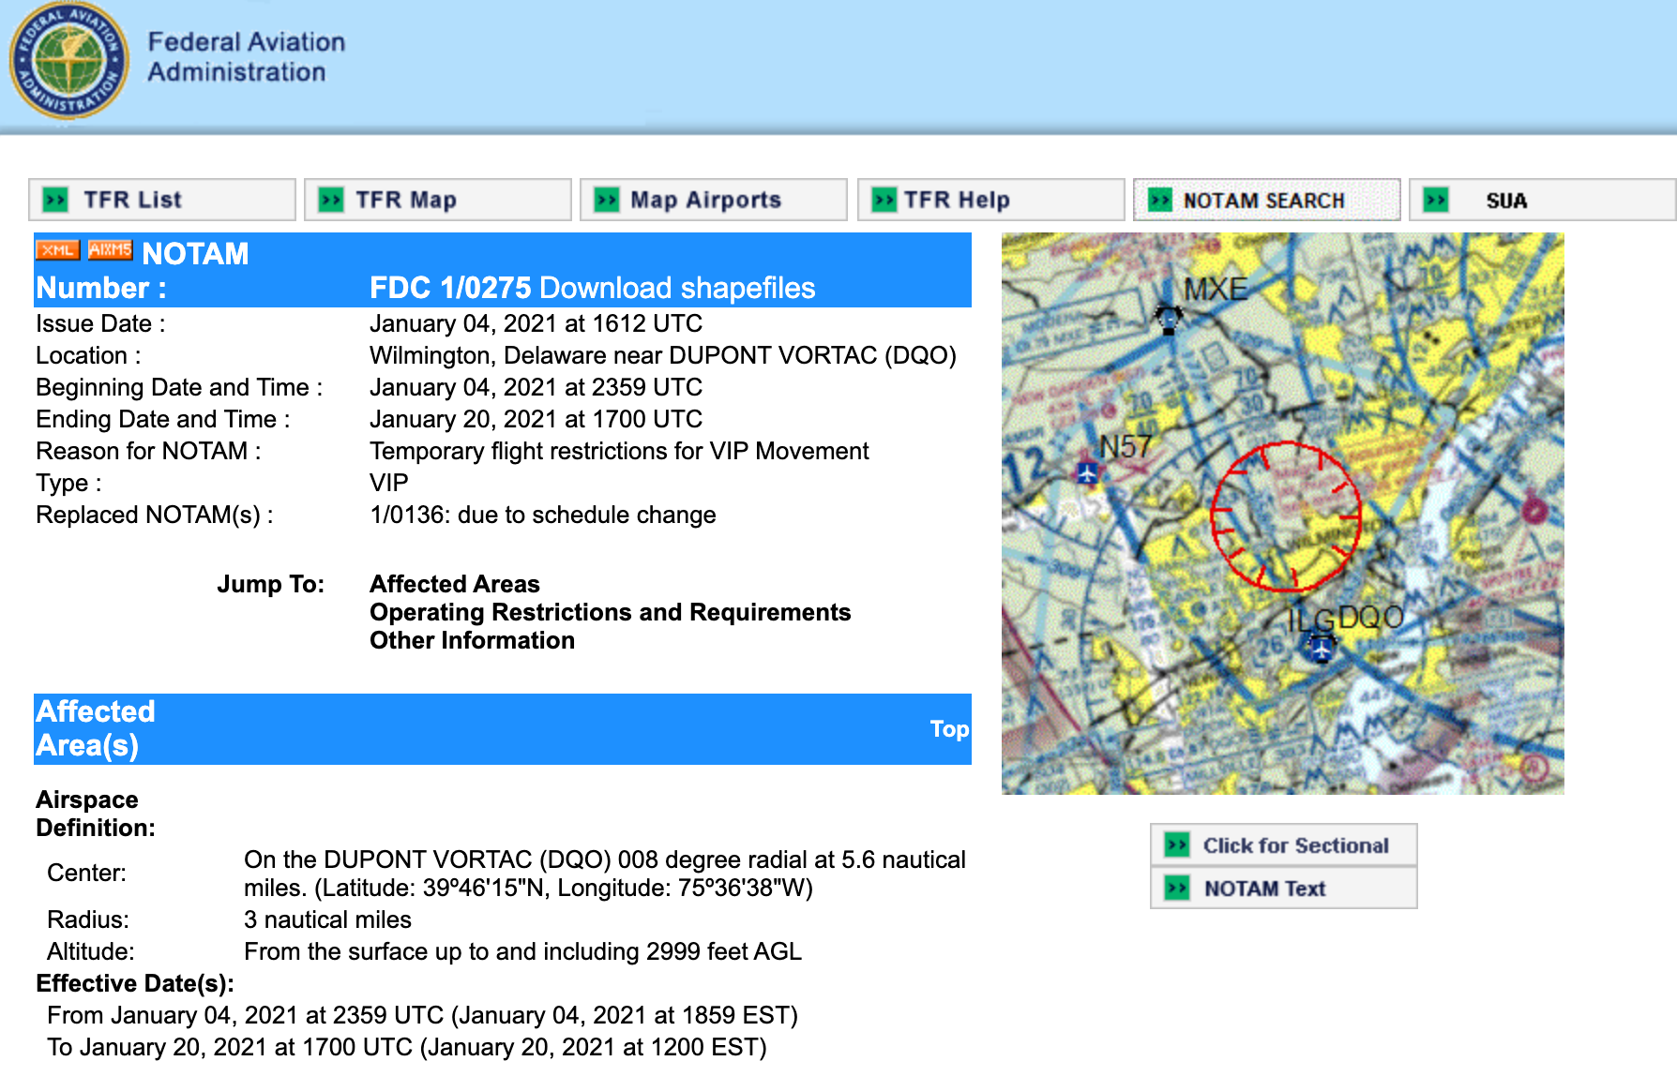Click the From January 04, 2021 effective date line
Image resolution: width=1677 pixels, height=1091 pixels.
[422, 1015]
